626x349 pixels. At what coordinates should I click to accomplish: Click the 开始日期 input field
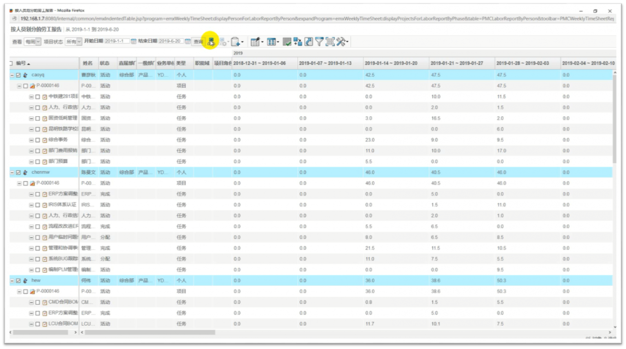point(117,41)
